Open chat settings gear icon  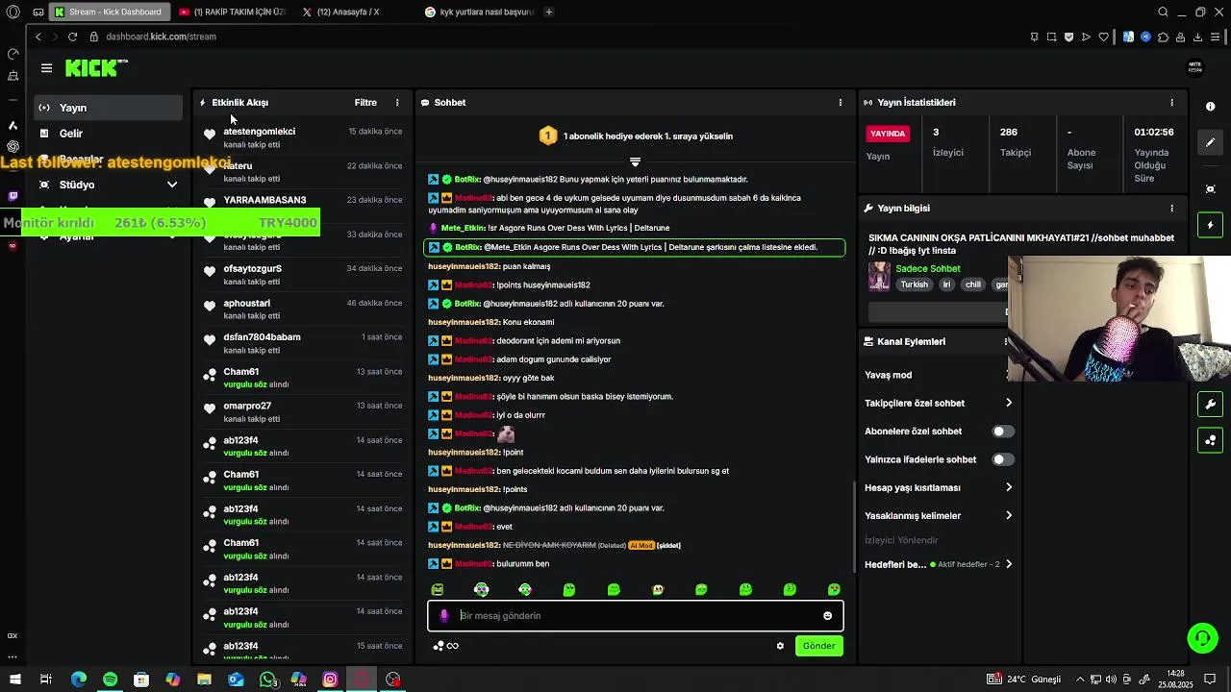780,646
